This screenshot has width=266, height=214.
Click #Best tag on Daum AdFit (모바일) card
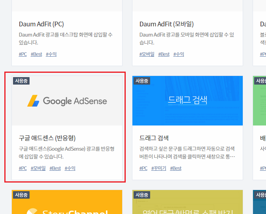click(x=164, y=54)
